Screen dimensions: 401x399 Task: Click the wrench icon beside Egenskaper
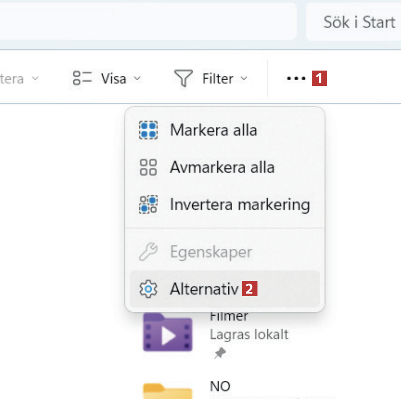[x=148, y=252]
